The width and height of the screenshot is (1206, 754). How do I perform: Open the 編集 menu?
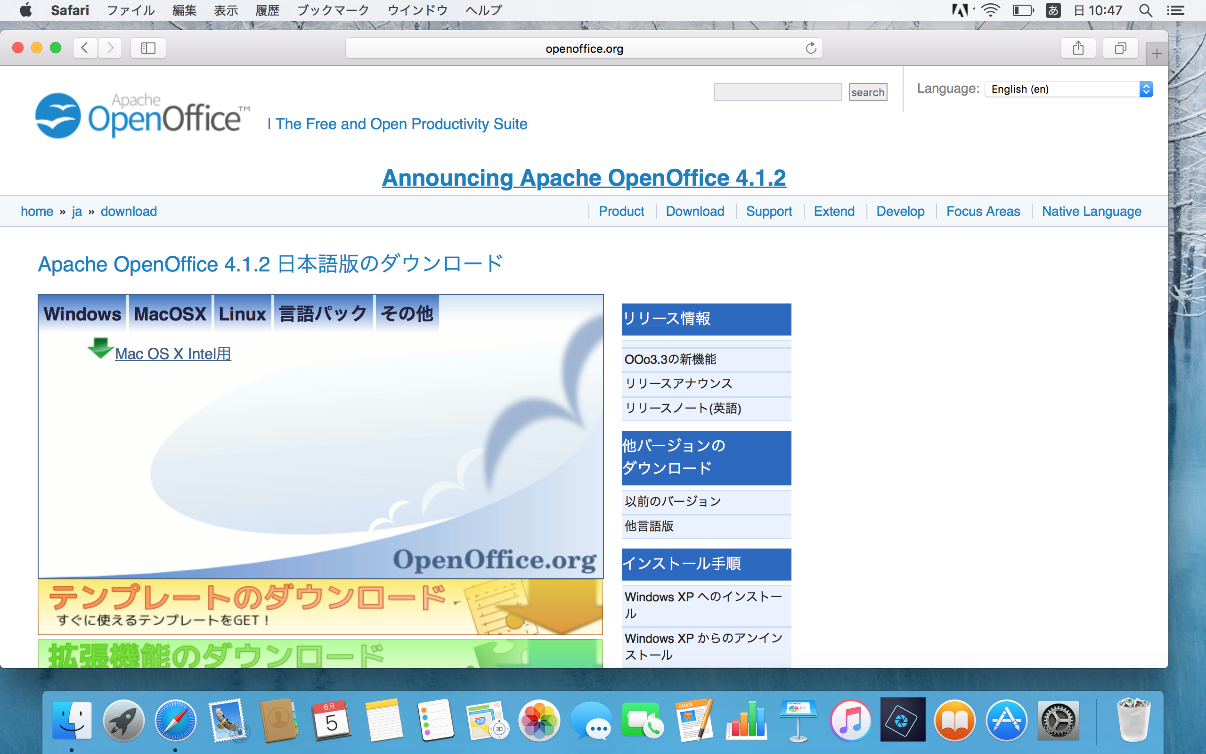coord(184,10)
